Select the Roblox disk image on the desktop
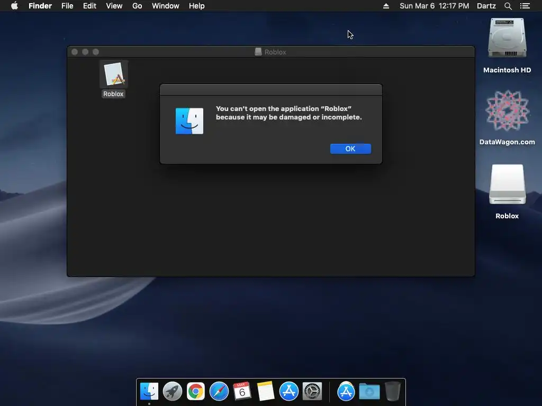The image size is (542, 406). pyautogui.click(x=507, y=184)
